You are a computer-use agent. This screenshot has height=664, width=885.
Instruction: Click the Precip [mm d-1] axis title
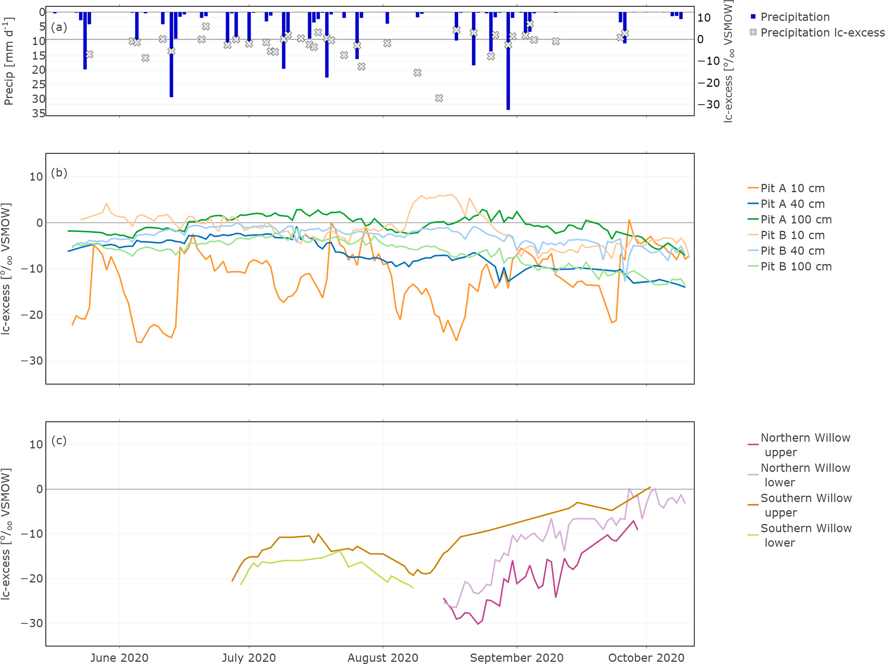pyautogui.click(x=9, y=61)
